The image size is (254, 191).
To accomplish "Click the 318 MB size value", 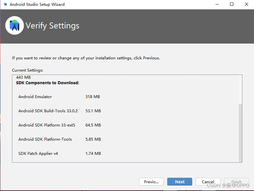I will 93,97.
